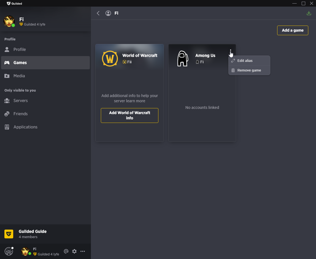316x259 pixels.
Task: Choose Remove game from the popup menu
Action: [x=249, y=70]
